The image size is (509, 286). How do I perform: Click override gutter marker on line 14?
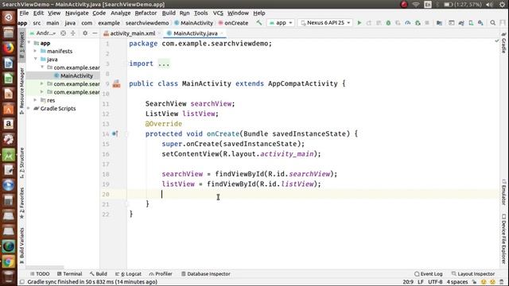pos(115,133)
